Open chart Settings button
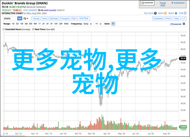 54,18
